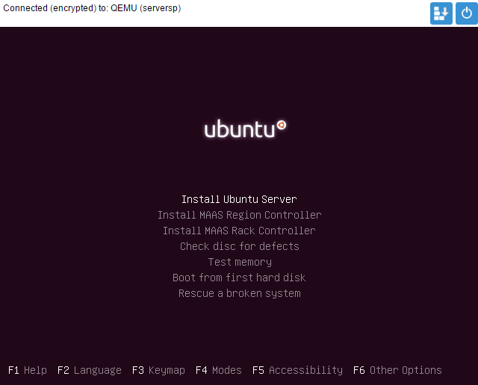Choose Install MAAS Region Controller
Screen dimensions: 478x385
click(x=239, y=215)
